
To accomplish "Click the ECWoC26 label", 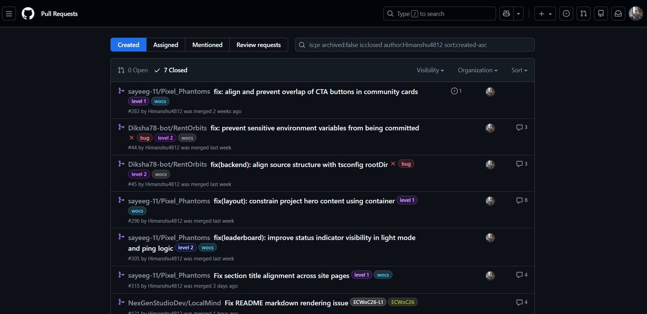I will (403, 302).
